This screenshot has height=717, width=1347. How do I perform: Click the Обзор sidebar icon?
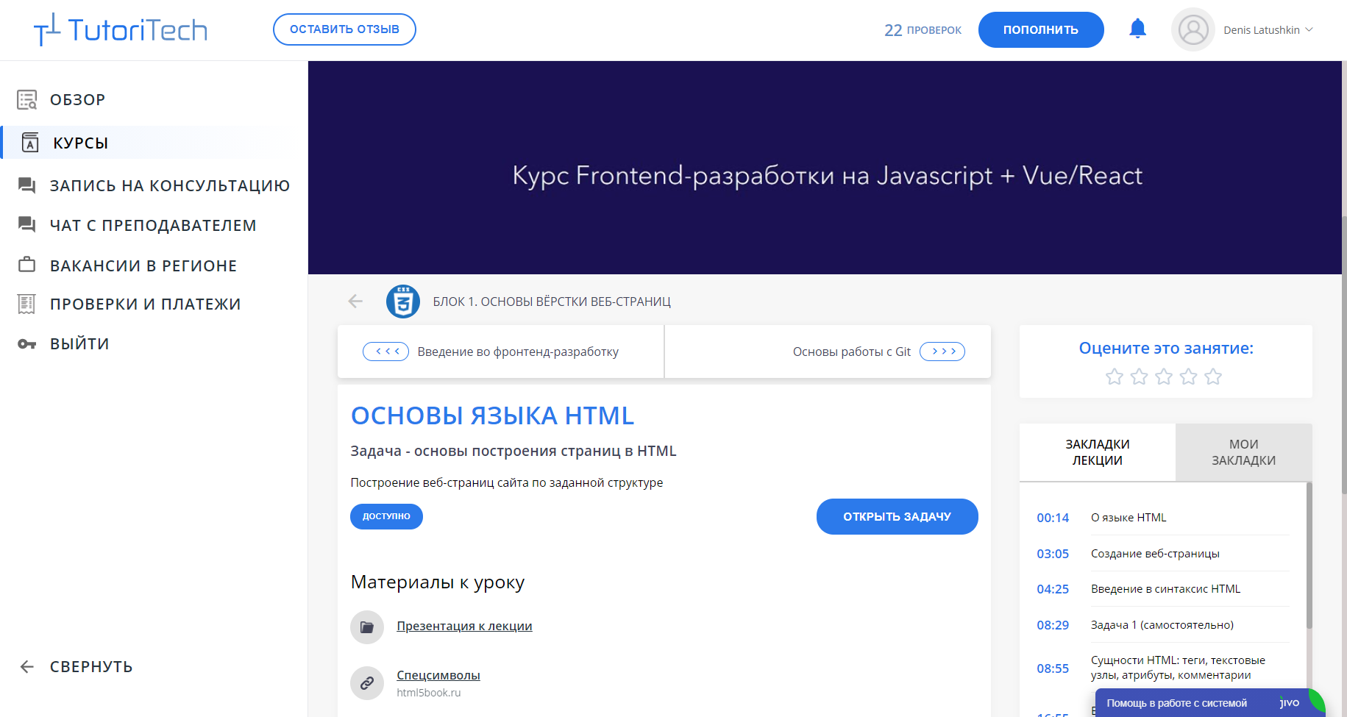click(27, 100)
